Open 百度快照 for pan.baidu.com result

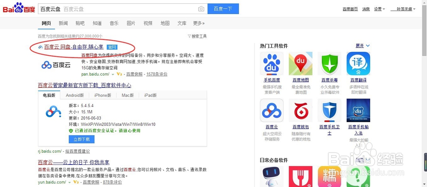point(134,74)
